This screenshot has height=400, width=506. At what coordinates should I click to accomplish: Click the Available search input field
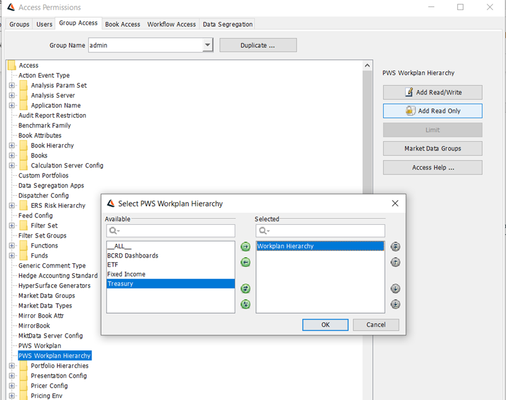(x=171, y=231)
